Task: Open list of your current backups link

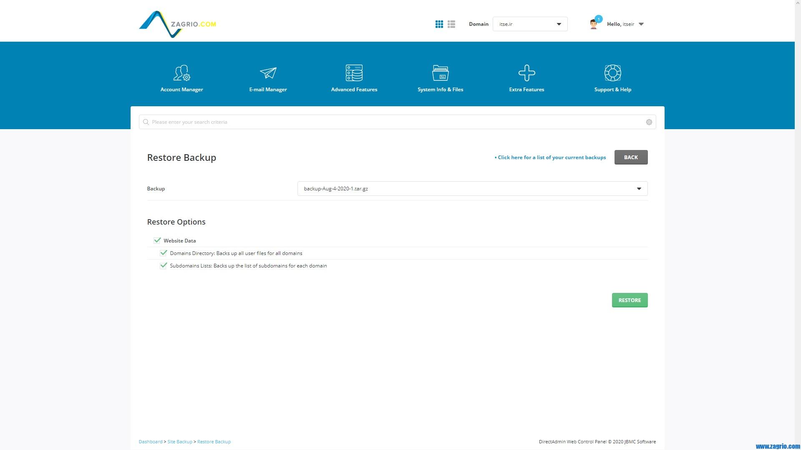Action: (552, 157)
